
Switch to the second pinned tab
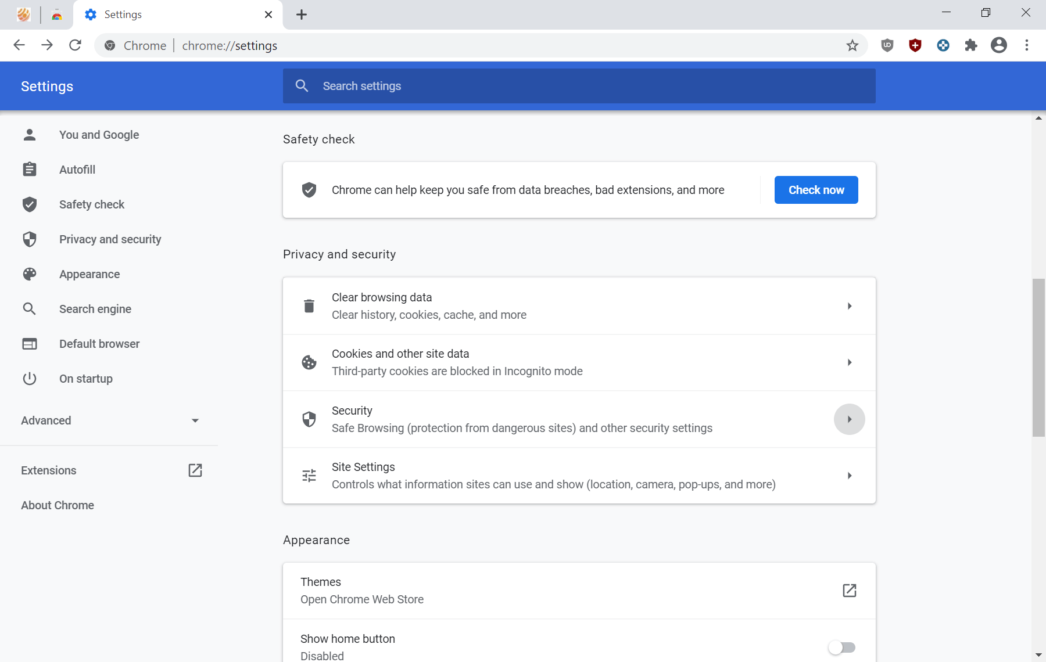(x=57, y=15)
